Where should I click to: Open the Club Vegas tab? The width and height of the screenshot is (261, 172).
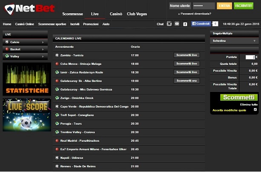[137, 14]
